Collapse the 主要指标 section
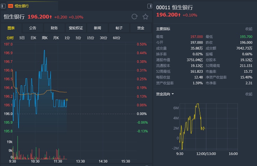Image resolution: width=257 pixels, height=166 pixels. (x=249, y=29)
